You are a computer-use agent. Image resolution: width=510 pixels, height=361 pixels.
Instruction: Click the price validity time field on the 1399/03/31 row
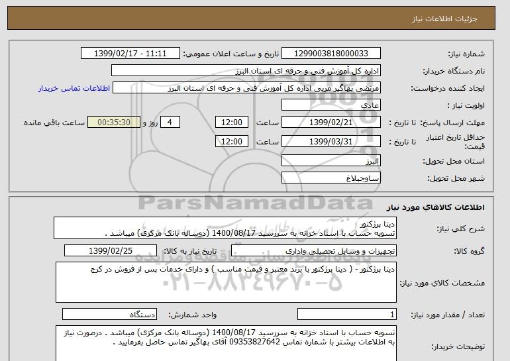point(232,142)
